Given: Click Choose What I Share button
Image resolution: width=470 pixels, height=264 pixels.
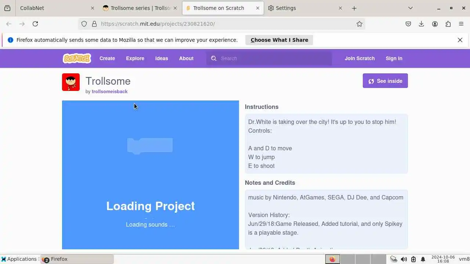Looking at the screenshot, I should (279, 40).
